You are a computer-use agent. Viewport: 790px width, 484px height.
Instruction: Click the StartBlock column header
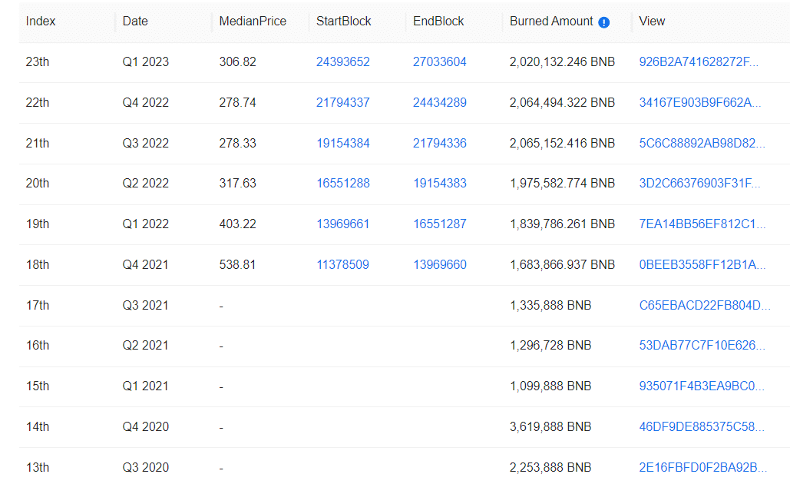pos(343,22)
